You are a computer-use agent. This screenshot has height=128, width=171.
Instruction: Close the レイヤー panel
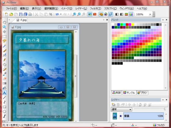click(166, 100)
